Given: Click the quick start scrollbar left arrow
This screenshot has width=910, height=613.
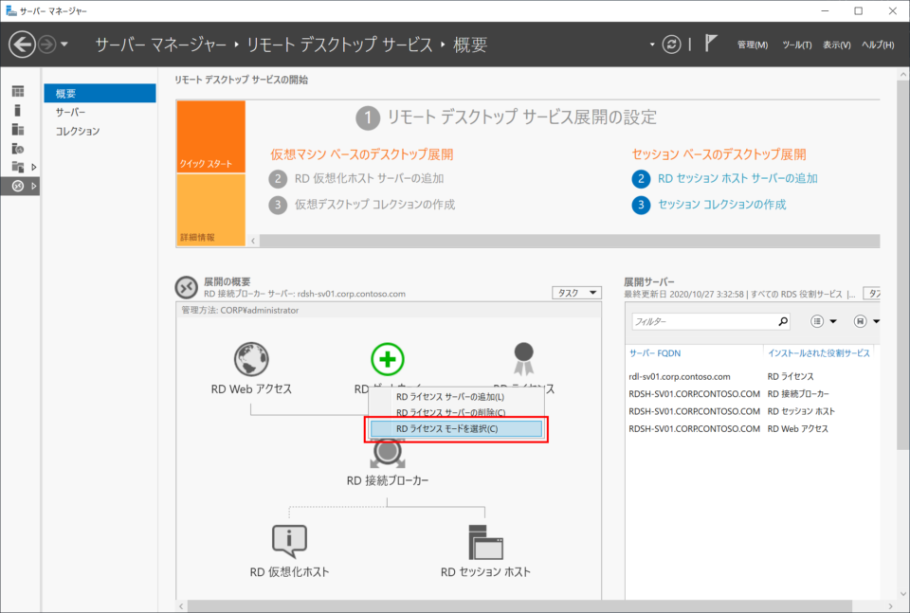Looking at the screenshot, I should (253, 241).
